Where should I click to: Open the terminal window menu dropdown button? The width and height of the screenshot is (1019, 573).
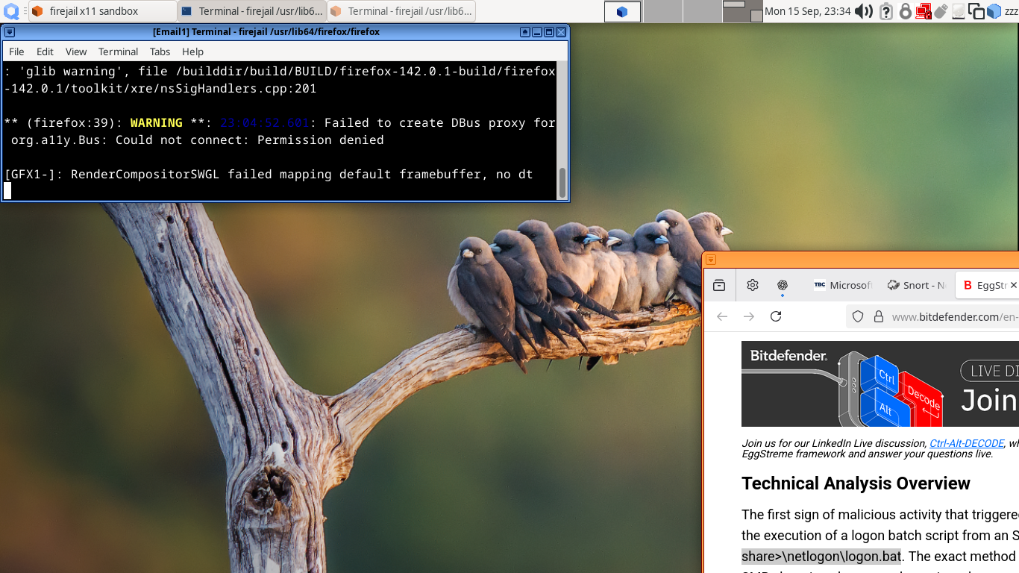pyautogui.click(x=10, y=32)
